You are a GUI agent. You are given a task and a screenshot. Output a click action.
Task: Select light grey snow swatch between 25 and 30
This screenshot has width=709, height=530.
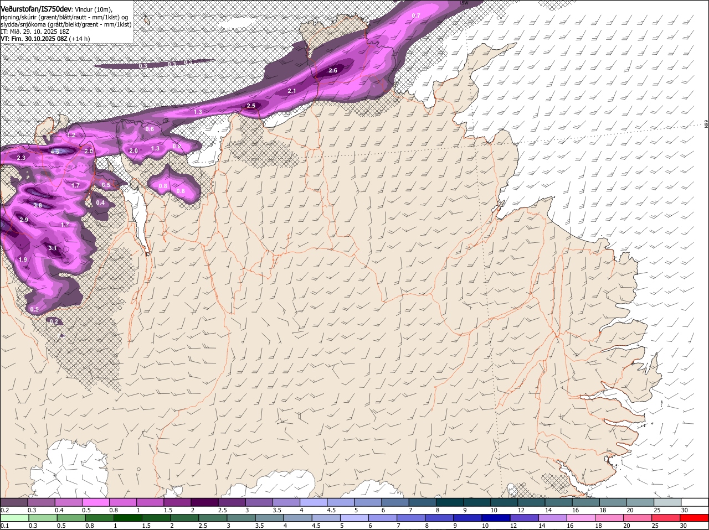tap(668, 502)
